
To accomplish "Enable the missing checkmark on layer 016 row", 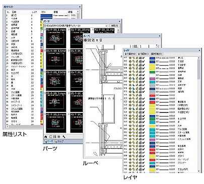I will (144, 95).
